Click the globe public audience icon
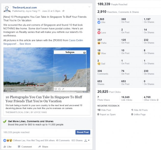Viewport: 161px width, 150px height. (64, 11)
